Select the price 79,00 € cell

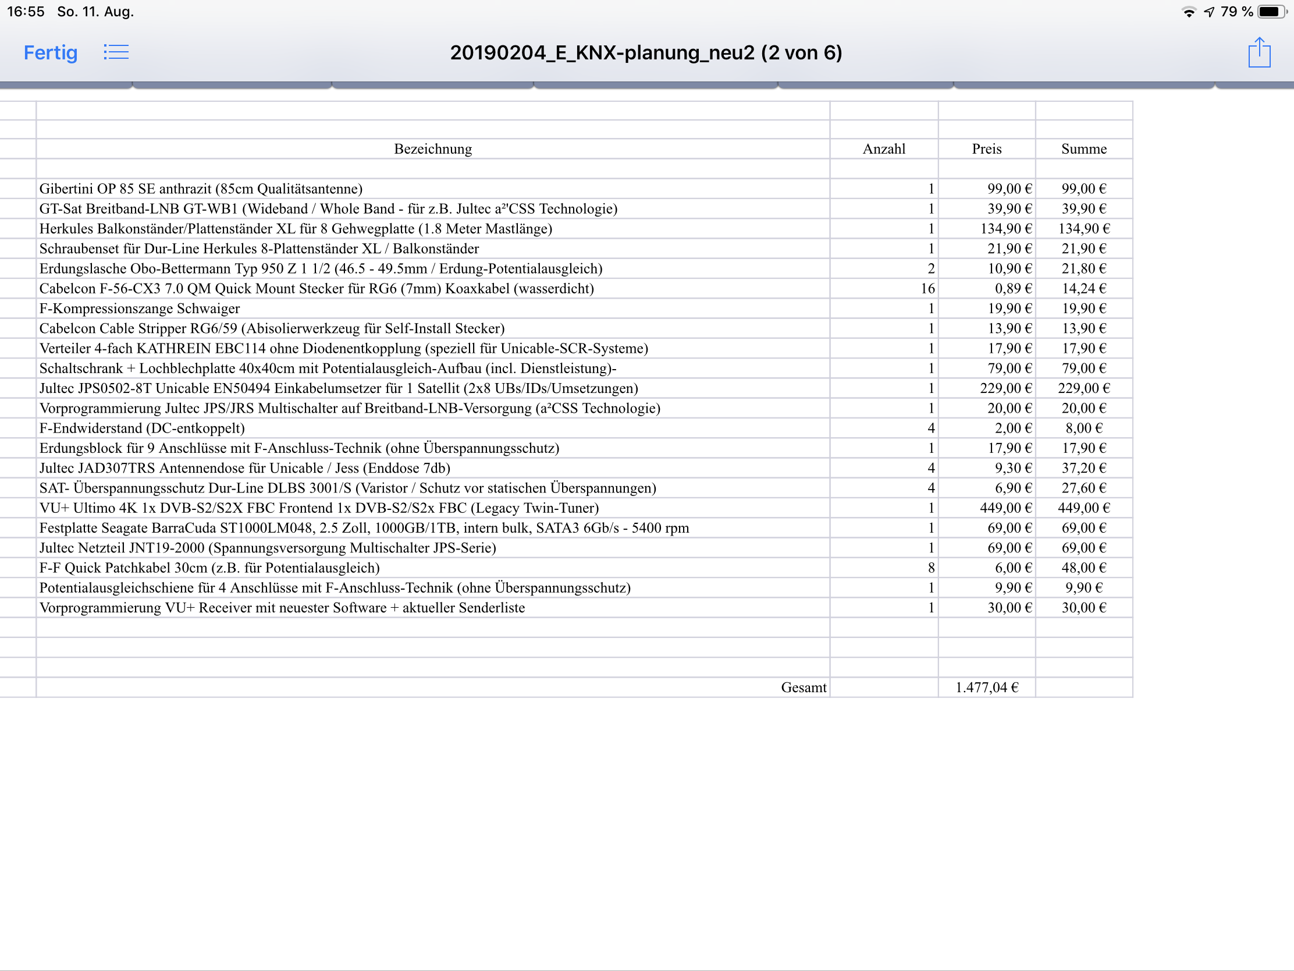coord(987,368)
